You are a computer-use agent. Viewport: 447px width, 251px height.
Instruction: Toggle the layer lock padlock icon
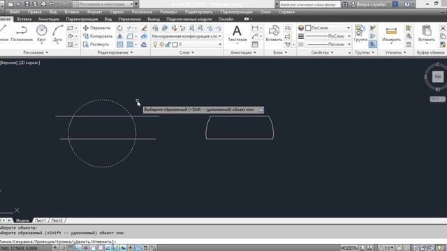coord(168,45)
